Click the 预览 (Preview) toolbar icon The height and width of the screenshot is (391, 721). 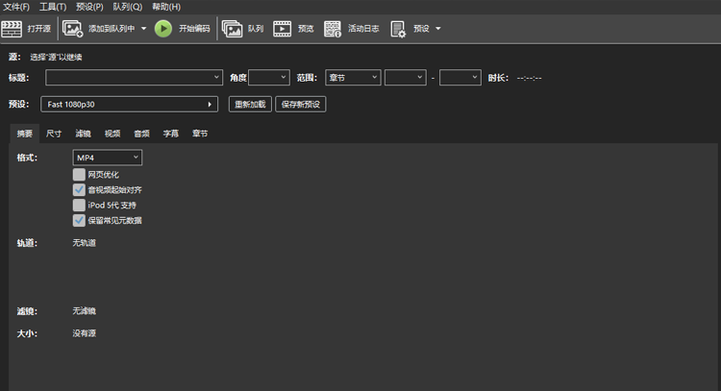click(282, 29)
